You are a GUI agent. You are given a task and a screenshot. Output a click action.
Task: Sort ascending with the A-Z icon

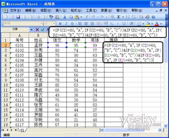tap(128, 17)
